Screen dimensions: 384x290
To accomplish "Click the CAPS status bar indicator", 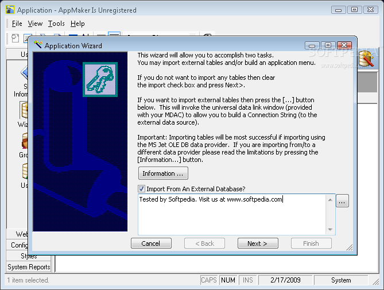I will click(209, 280).
